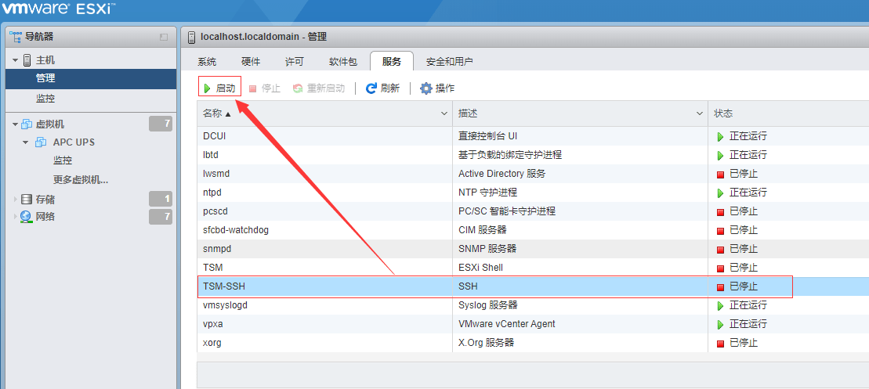Click the Restart (重新启动) toolbar button
869x389 pixels.
pyautogui.click(x=319, y=88)
